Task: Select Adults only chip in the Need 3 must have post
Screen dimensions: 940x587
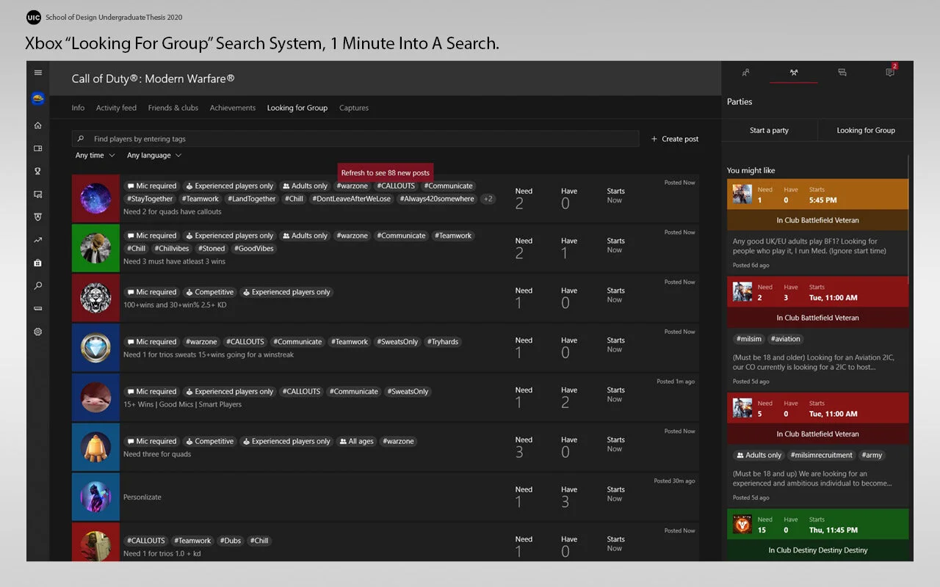Action: pyautogui.click(x=305, y=236)
